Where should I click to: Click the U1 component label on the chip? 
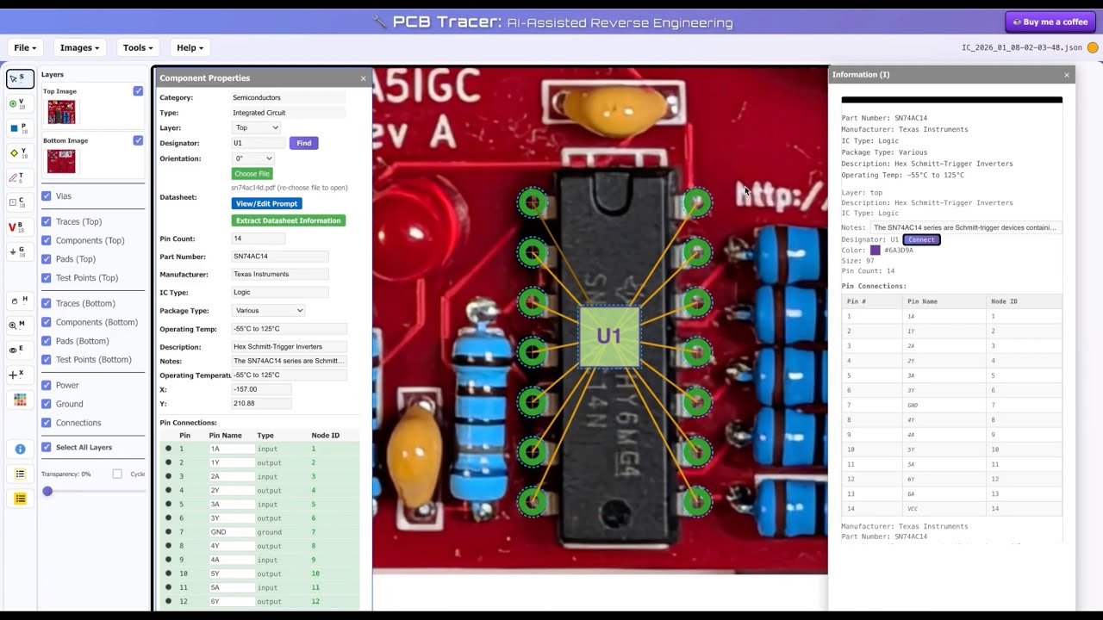(x=609, y=337)
